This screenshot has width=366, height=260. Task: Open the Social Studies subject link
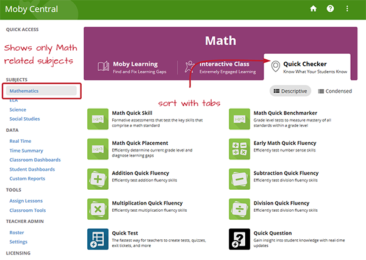click(24, 119)
